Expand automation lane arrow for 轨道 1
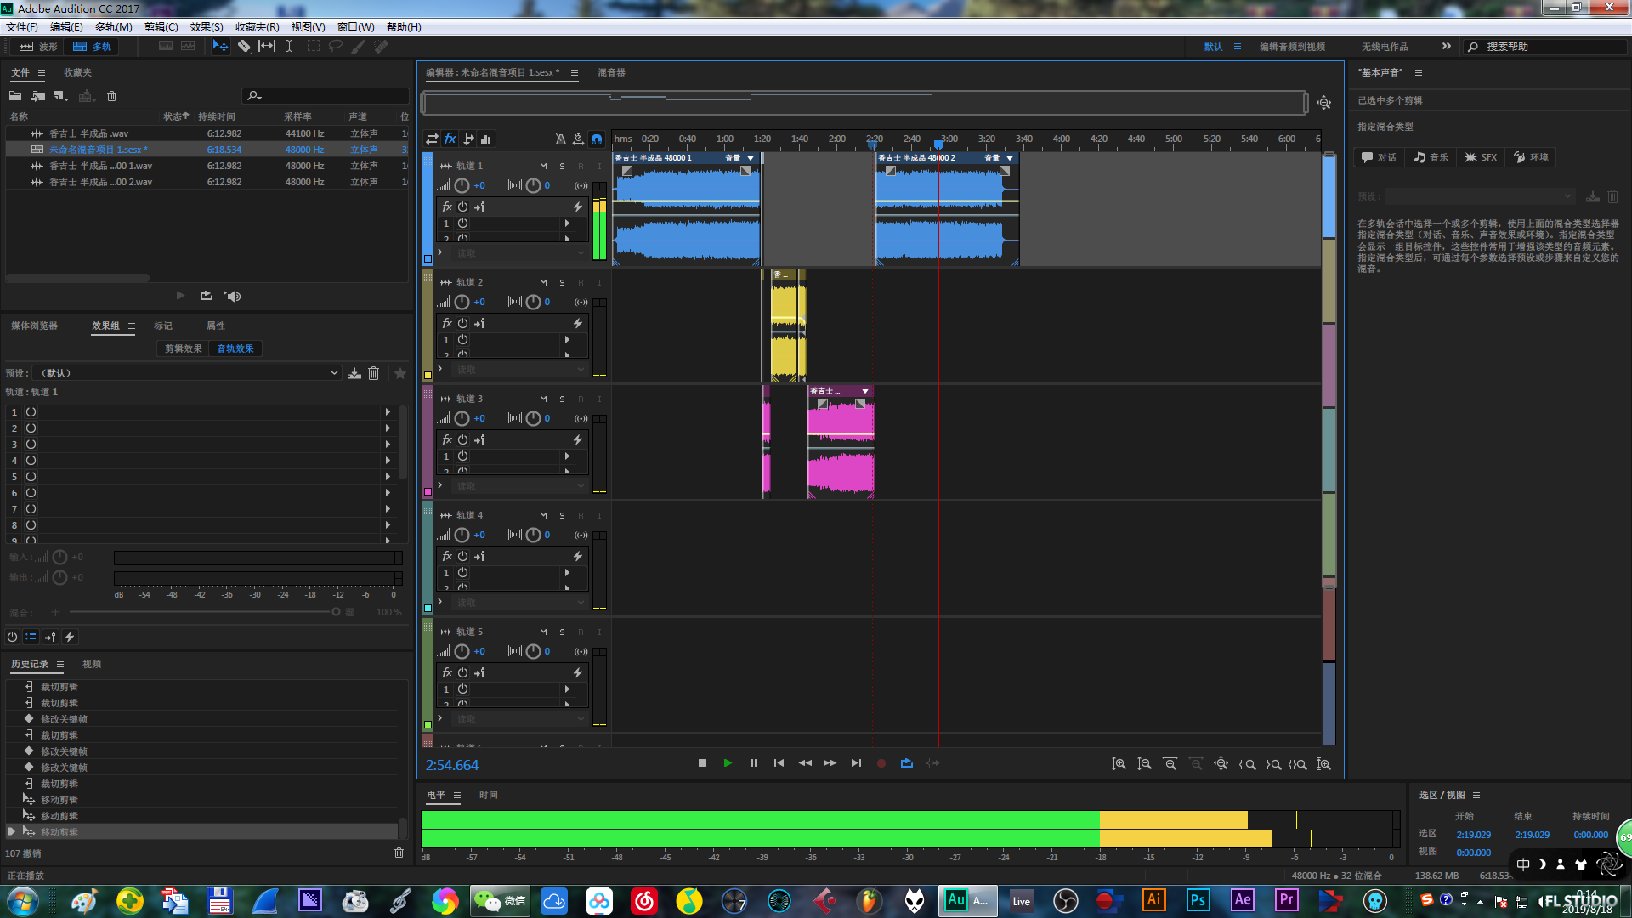The height and width of the screenshot is (918, 1632). [439, 252]
